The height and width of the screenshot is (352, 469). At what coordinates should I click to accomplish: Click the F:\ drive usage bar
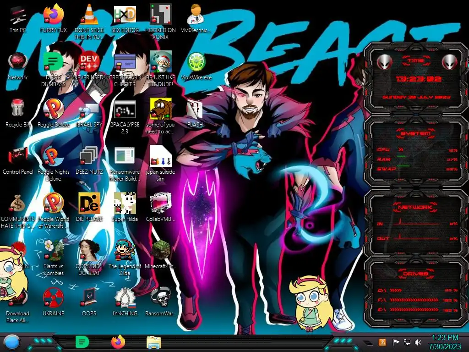[x=414, y=300]
